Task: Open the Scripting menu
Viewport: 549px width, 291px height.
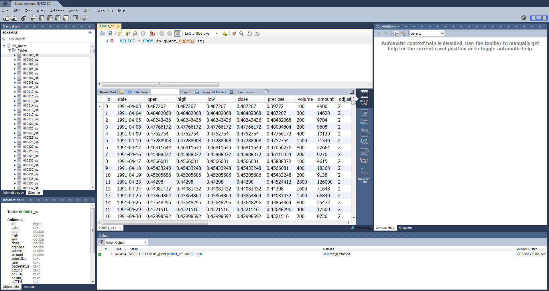Action: point(105,10)
